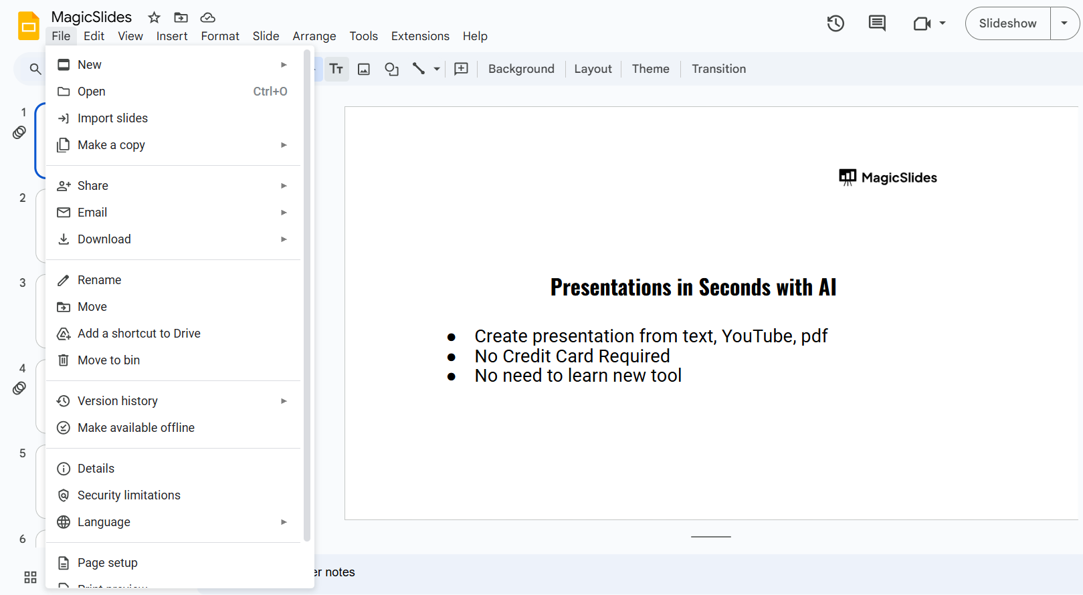This screenshot has height=595, width=1083.
Task: Open the Slide menu
Action: (266, 36)
